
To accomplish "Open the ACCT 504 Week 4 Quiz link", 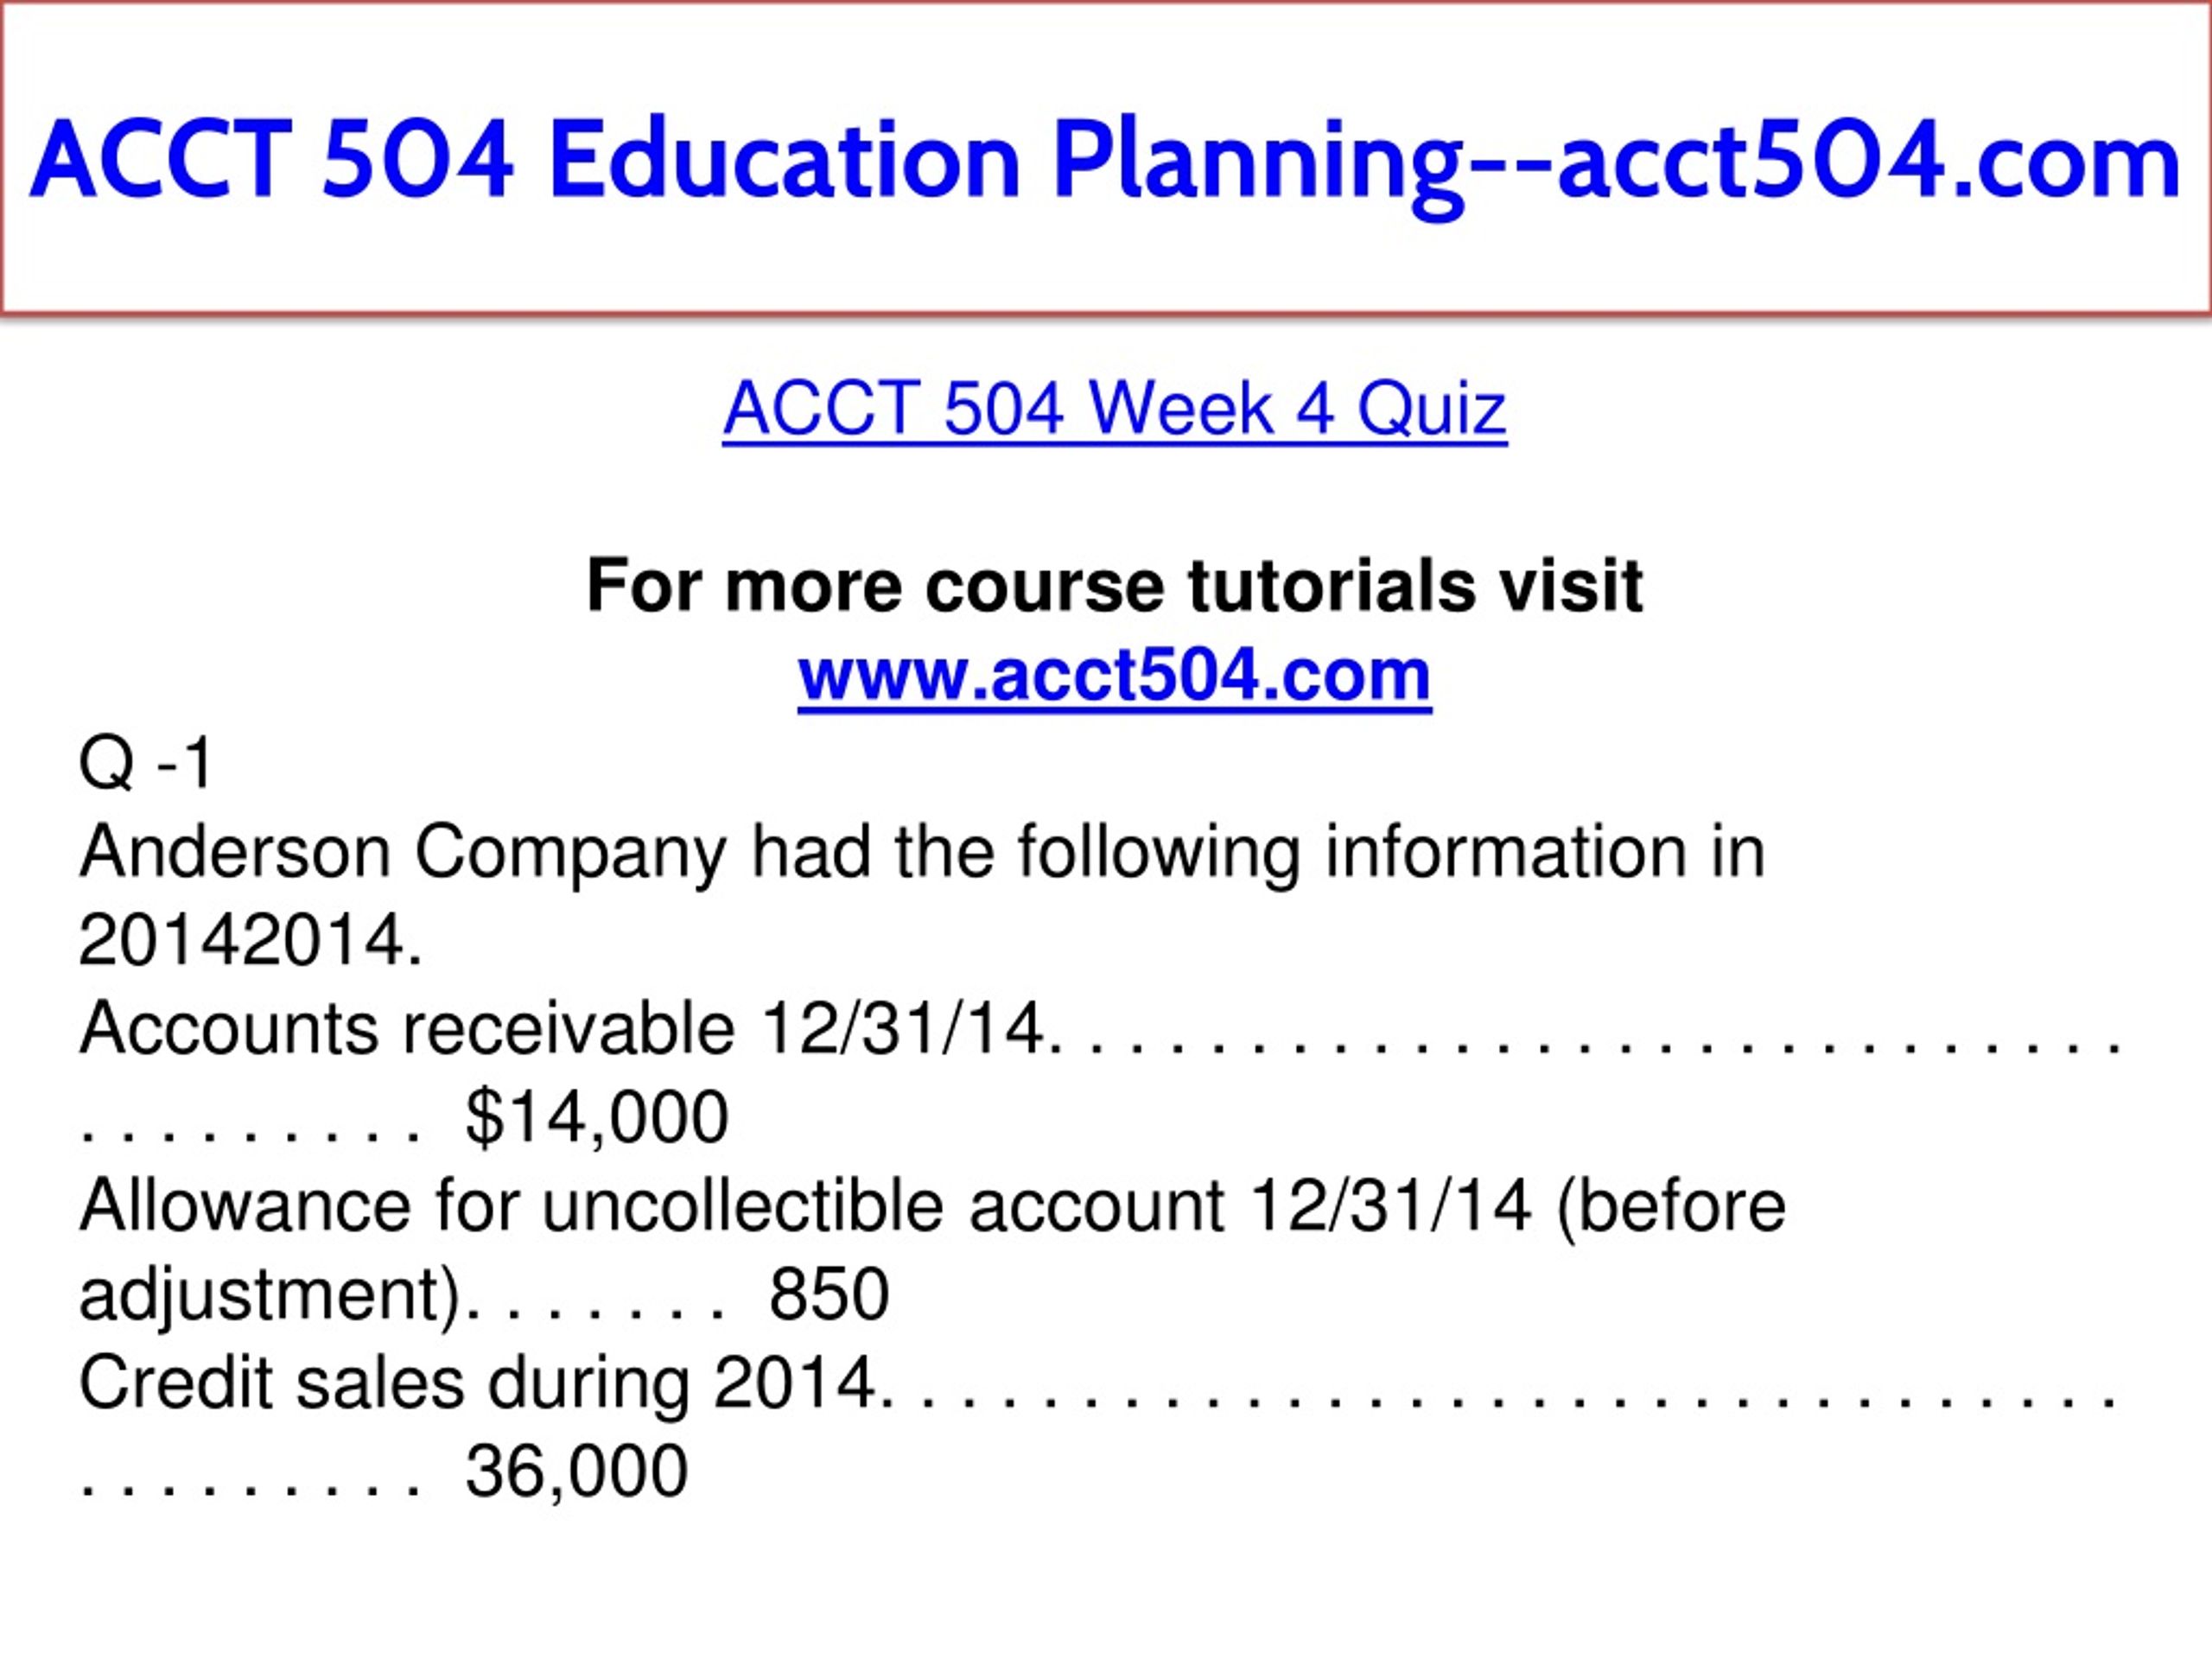I will (1115, 409).
